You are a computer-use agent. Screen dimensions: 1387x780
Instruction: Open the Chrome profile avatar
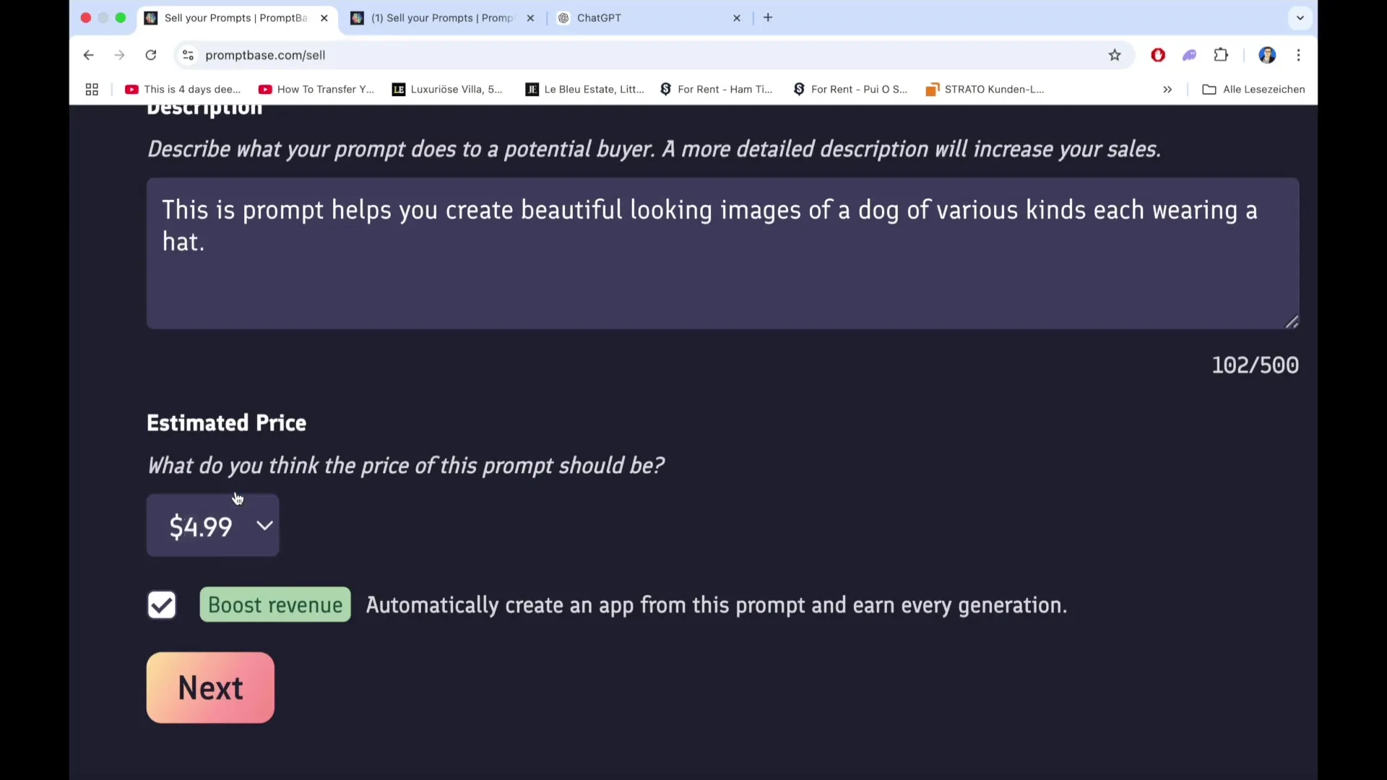click(1267, 55)
